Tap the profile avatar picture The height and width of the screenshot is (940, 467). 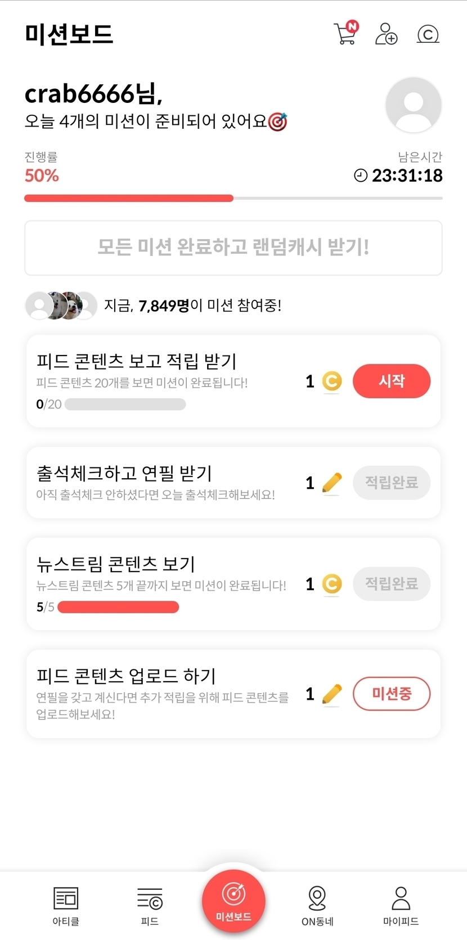pyautogui.click(x=414, y=105)
